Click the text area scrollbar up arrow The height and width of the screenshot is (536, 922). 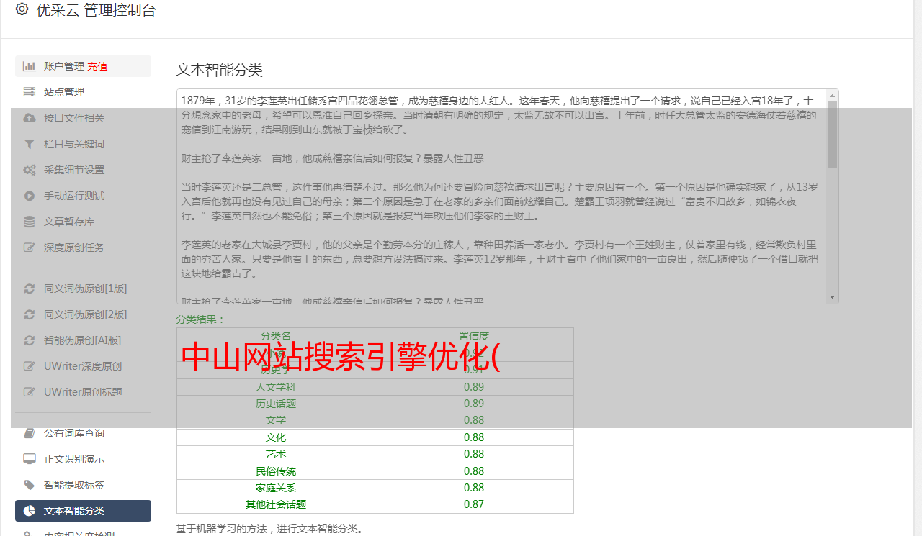click(833, 96)
